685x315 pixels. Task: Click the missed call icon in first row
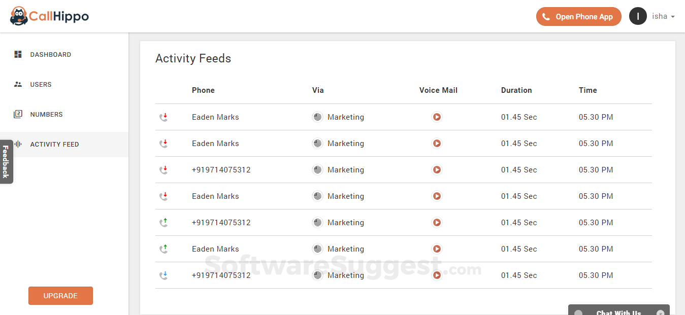(164, 117)
